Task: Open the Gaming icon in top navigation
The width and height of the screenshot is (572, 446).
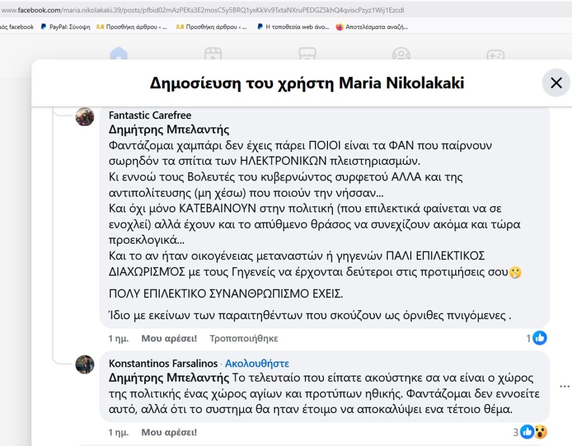Action: [495, 54]
